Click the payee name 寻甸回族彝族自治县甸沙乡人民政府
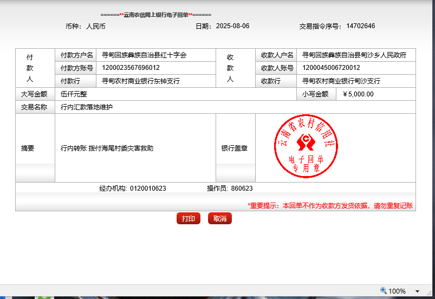 [354, 55]
